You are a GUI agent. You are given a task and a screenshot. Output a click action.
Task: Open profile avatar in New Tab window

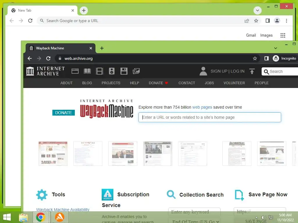click(277, 21)
